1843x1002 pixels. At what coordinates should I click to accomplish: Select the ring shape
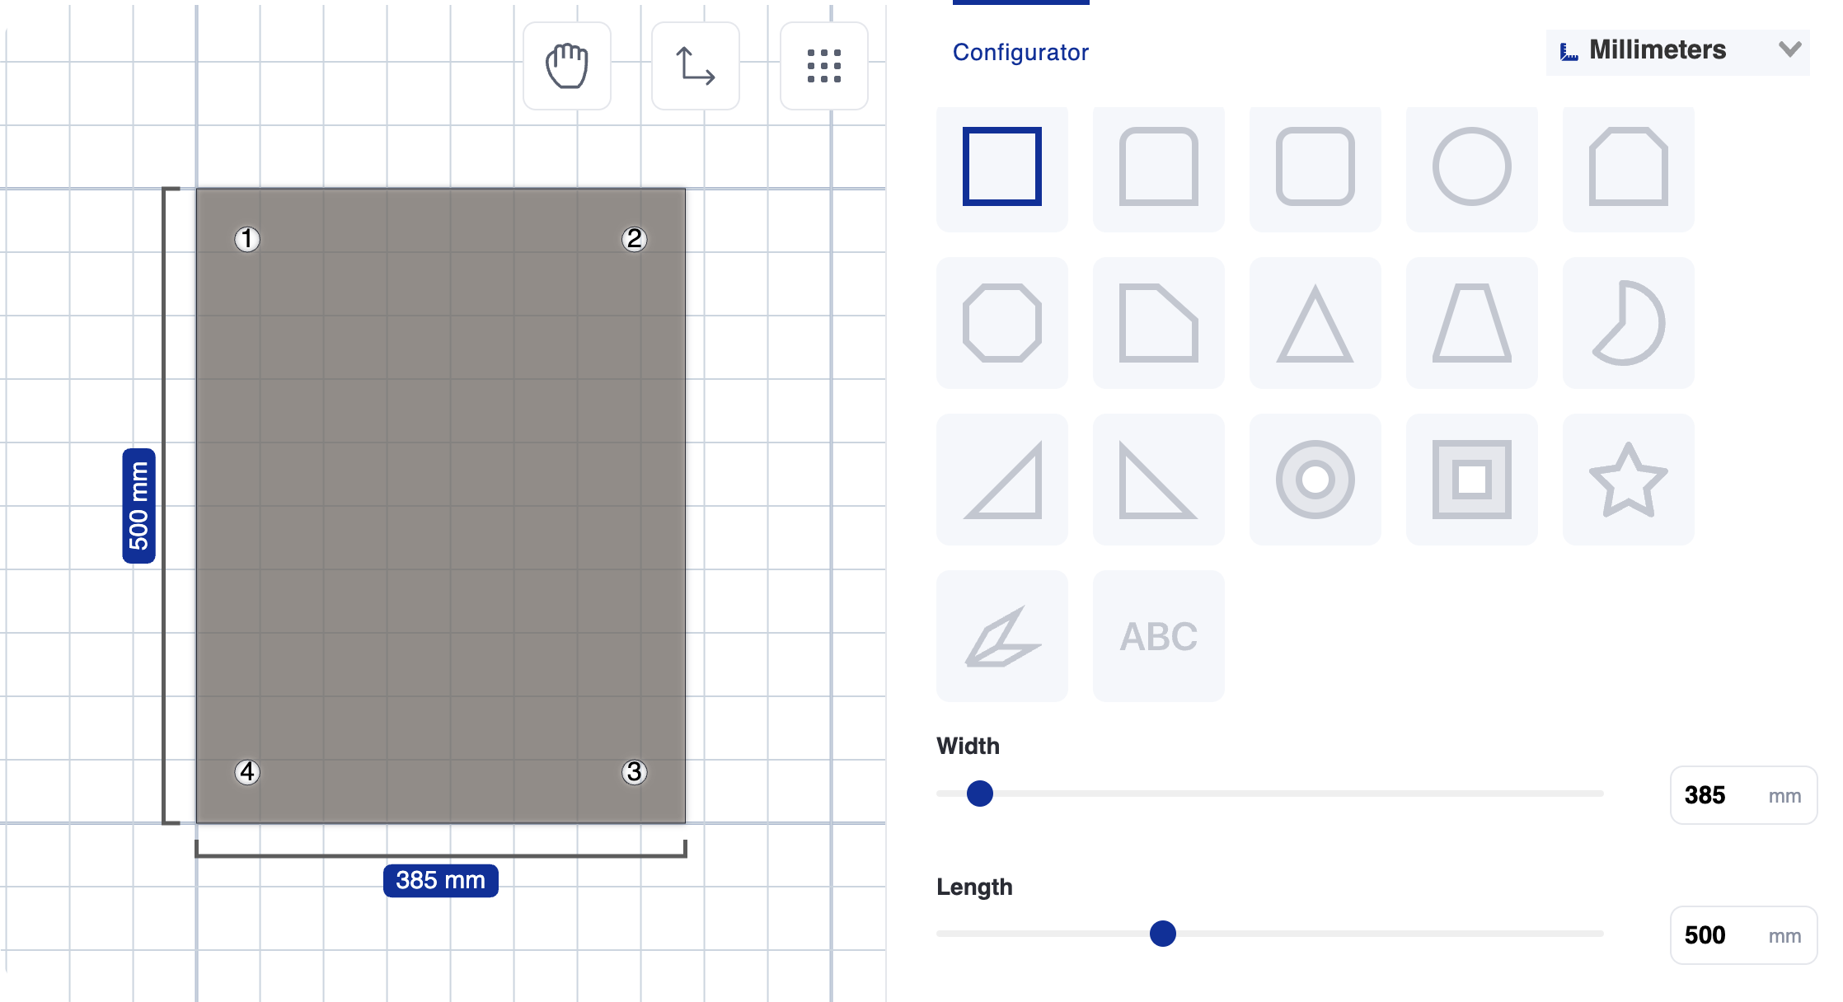(1315, 480)
